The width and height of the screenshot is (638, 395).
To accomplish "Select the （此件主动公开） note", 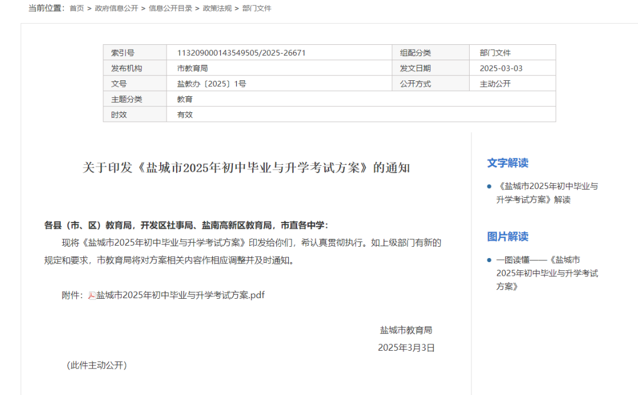I will point(96,365).
